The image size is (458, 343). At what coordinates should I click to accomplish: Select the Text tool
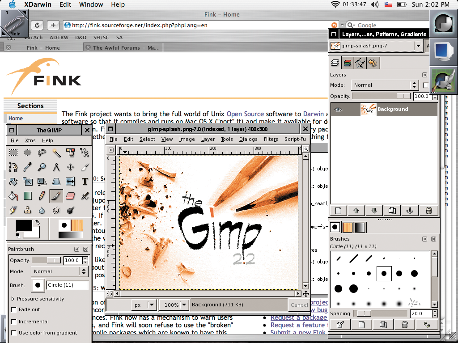(x=85, y=182)
